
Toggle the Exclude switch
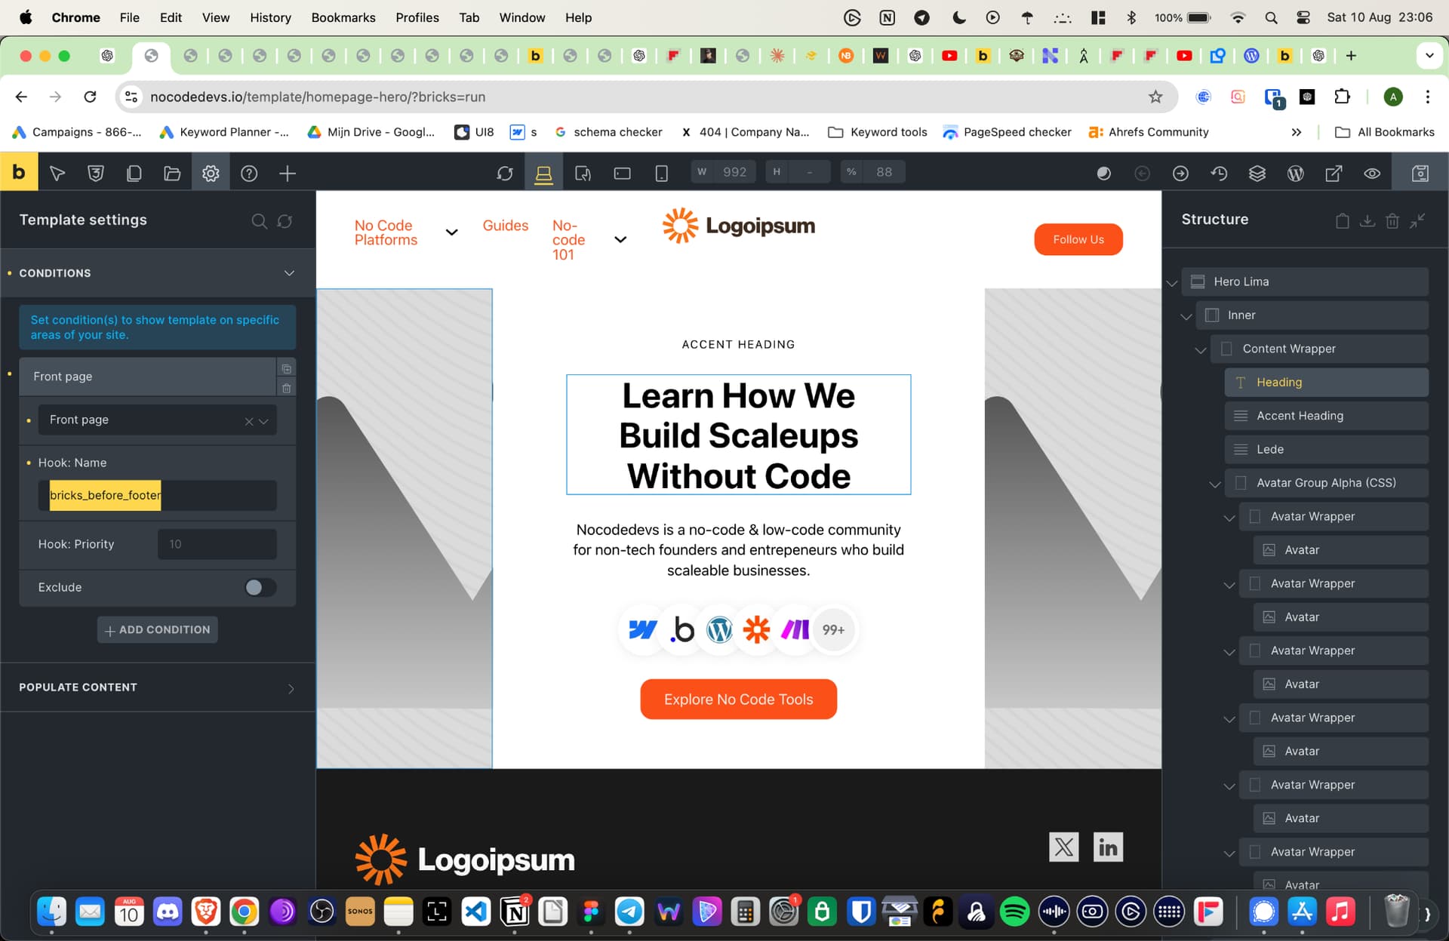point(260,587)
